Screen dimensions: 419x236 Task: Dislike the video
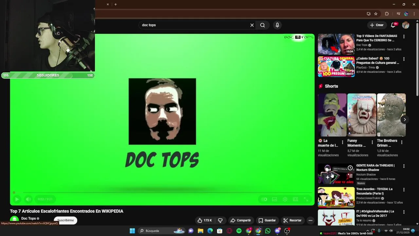[x=220, y=221]
